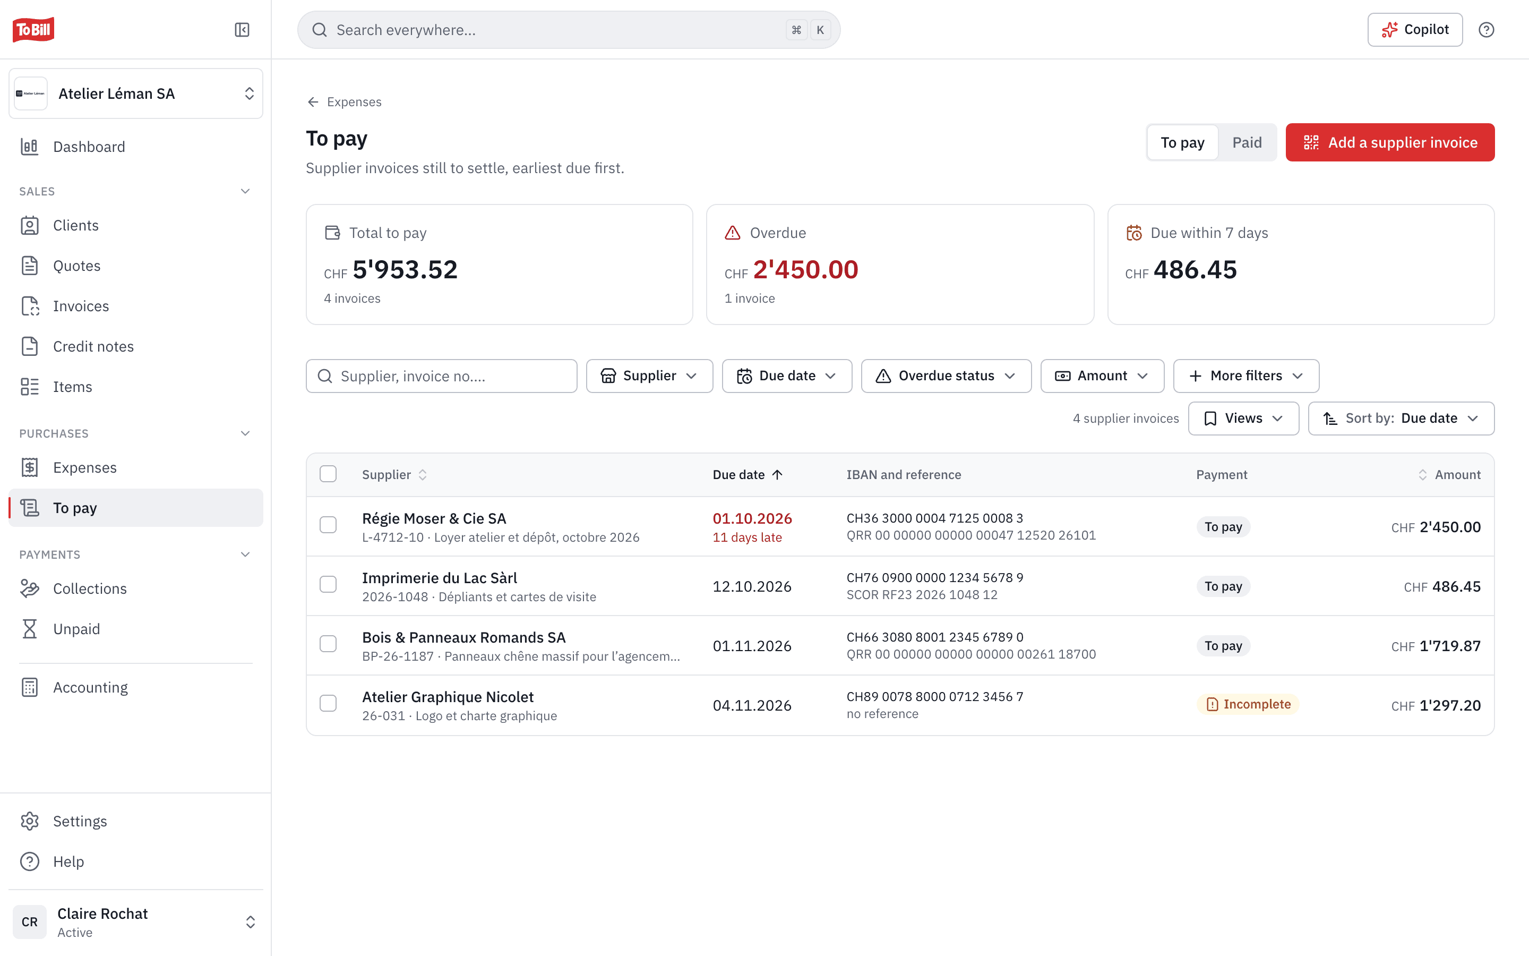Tick the select-all checkbox in table header
1529x956 pixels.
328,474
